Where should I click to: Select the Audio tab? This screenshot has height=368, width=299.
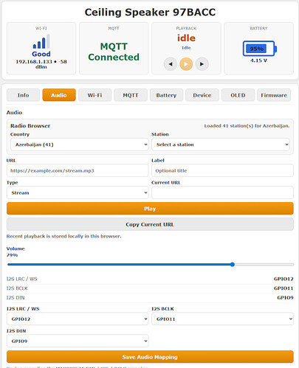[x=59, y=95]
